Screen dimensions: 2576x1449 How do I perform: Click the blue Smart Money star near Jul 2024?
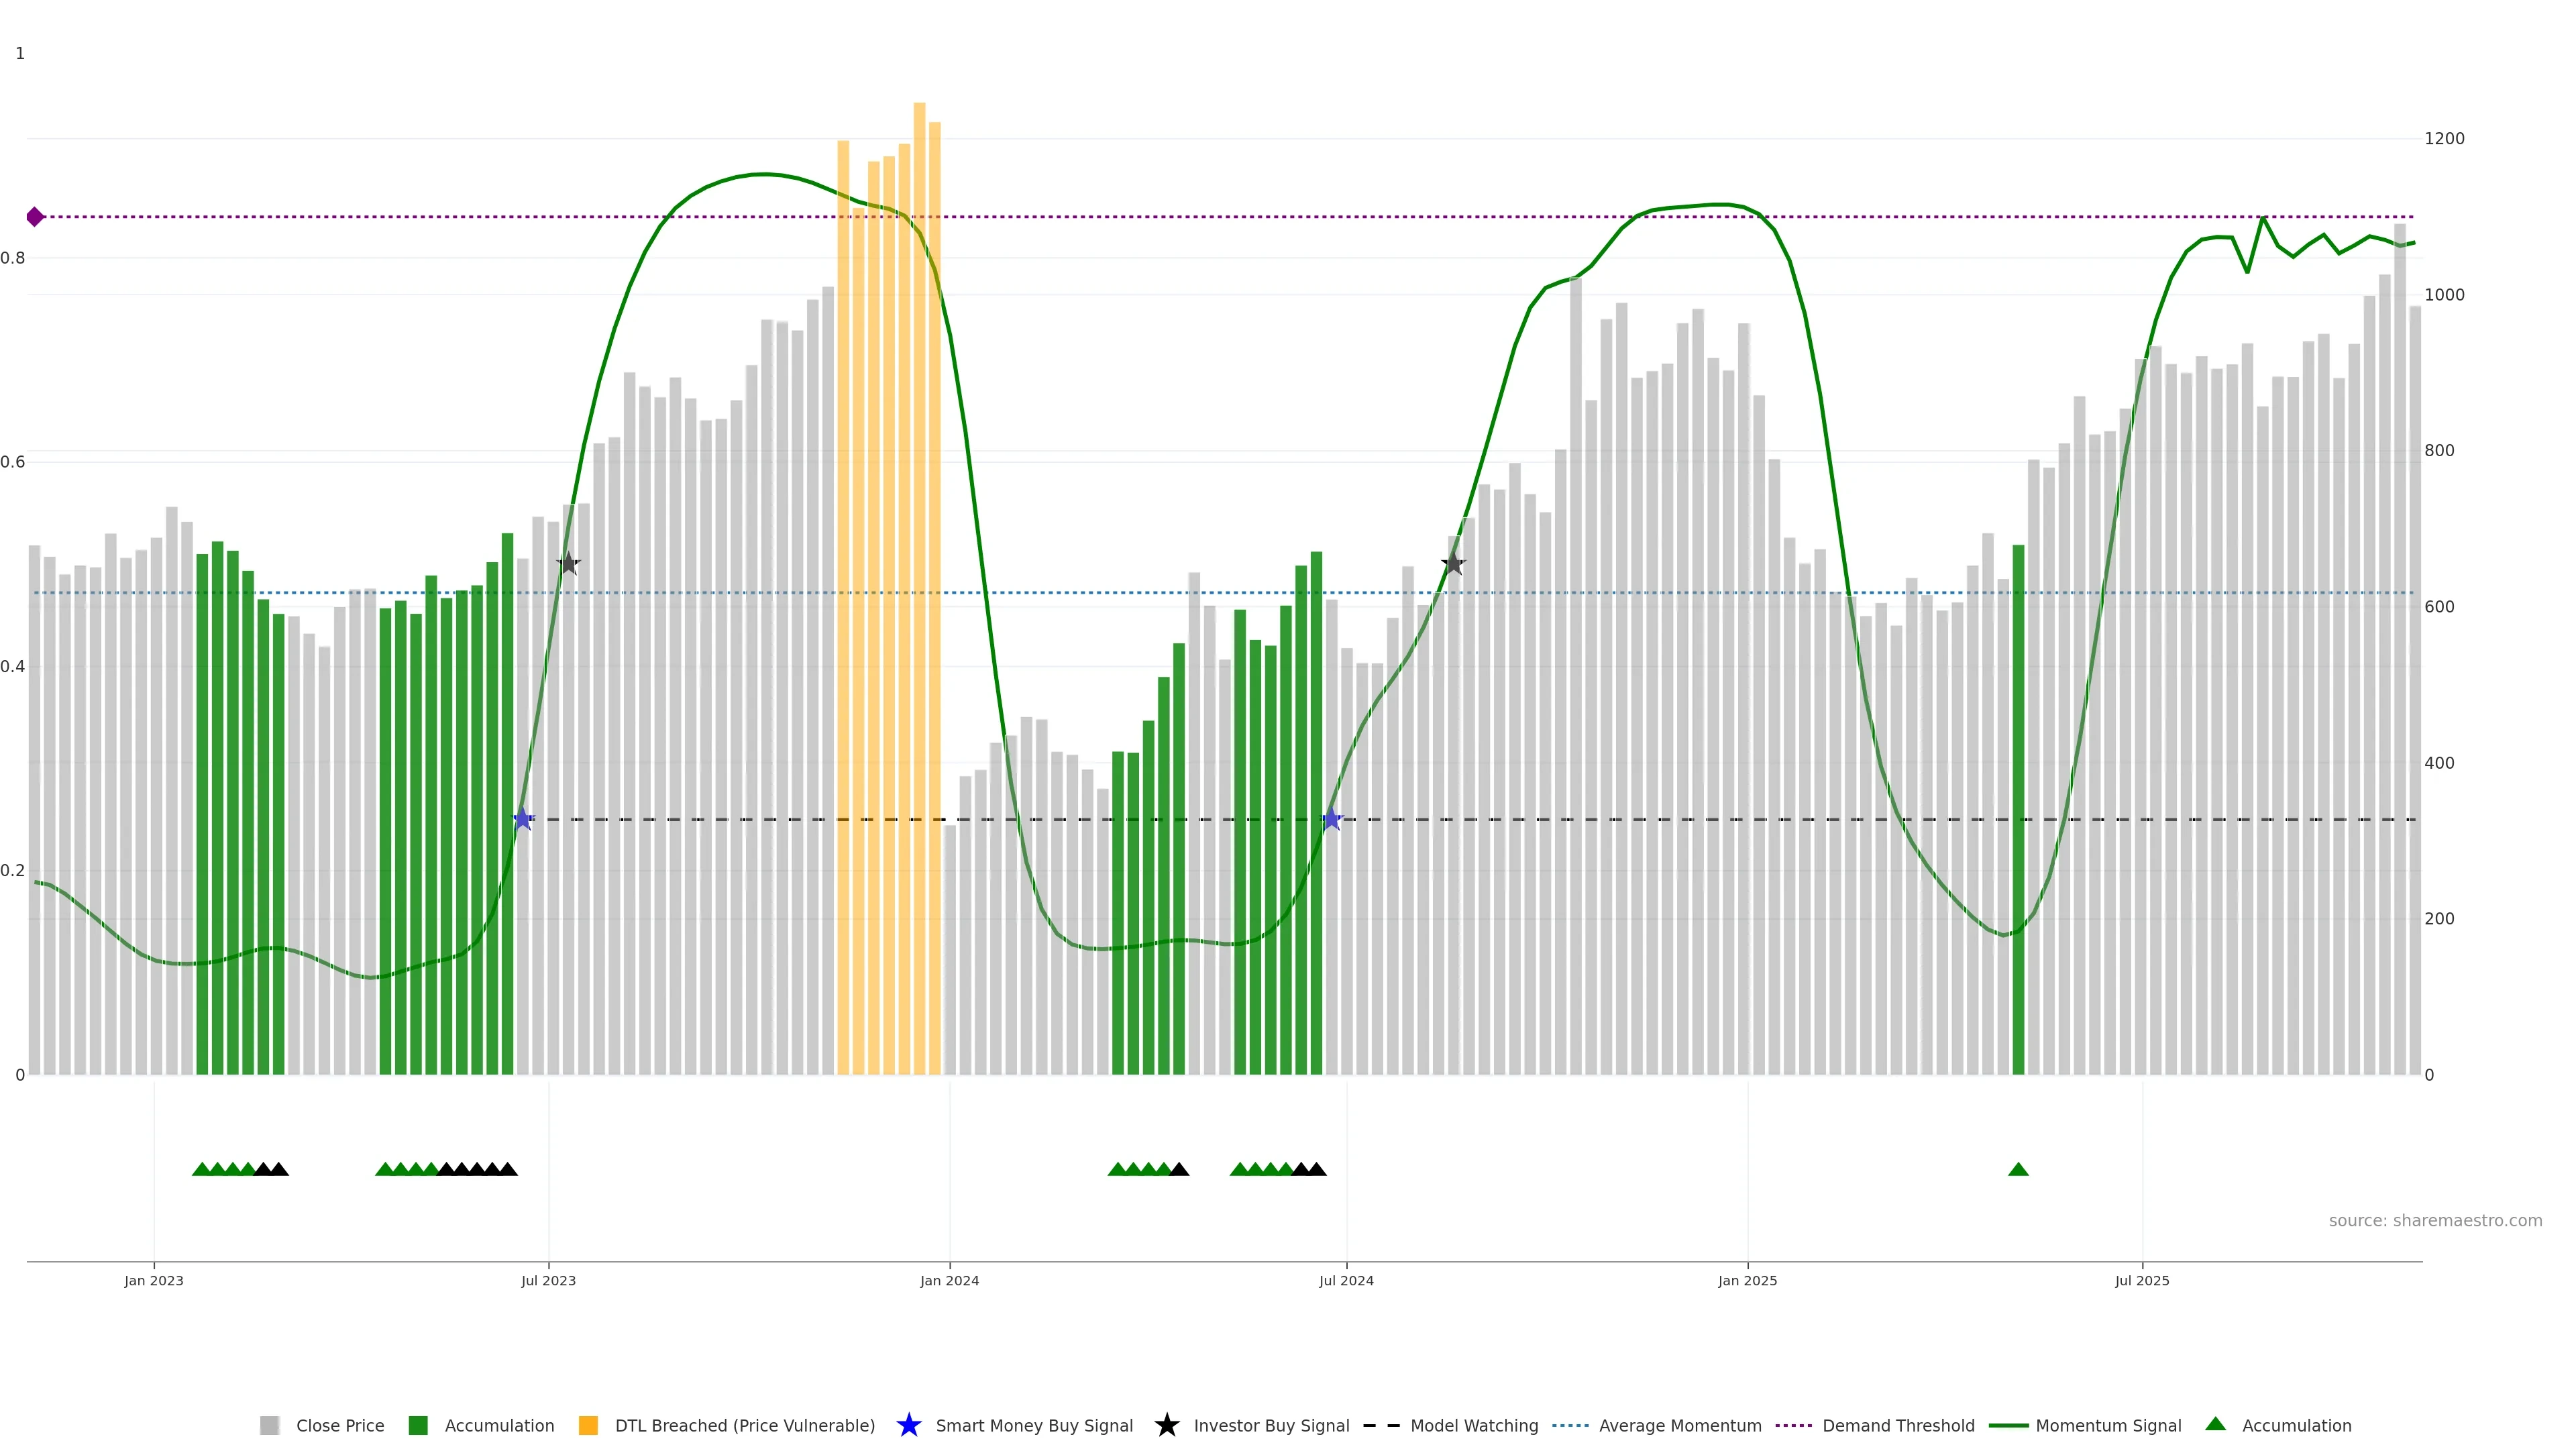click(x=1331, y=819)
